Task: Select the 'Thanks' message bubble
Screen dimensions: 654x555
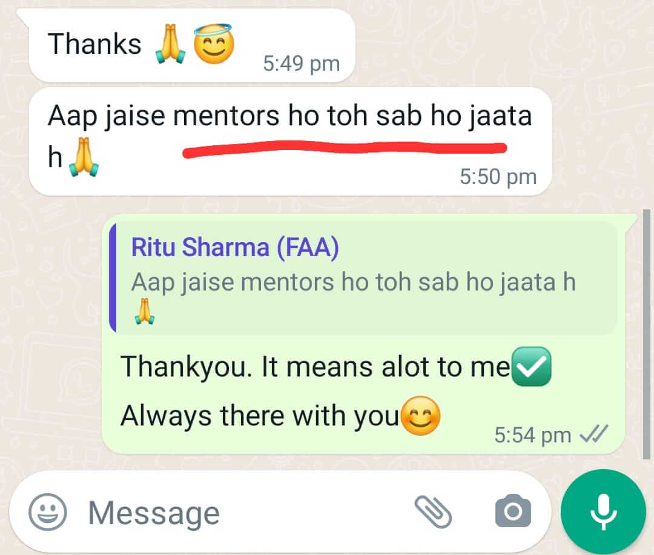Action: [x=192, y=45]
